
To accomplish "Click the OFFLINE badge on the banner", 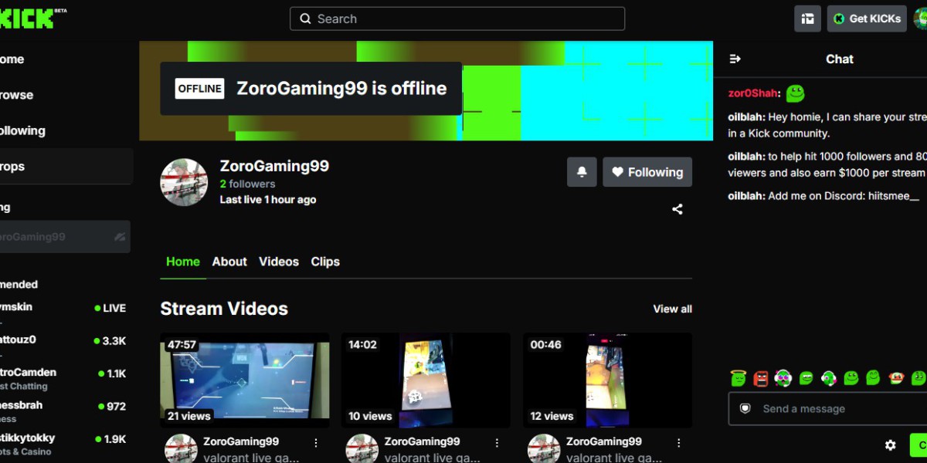I will click(x=200, y=89).
